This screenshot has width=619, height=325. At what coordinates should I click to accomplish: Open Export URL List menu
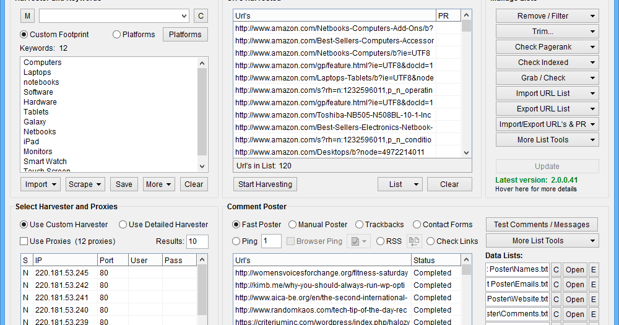(x=547, y=108)
